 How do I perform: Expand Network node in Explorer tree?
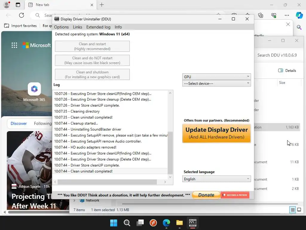coord(74,200)
